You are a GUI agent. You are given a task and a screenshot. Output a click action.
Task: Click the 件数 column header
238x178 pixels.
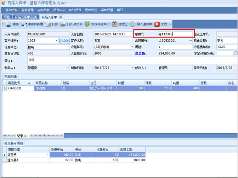click(x=158, y=83)
